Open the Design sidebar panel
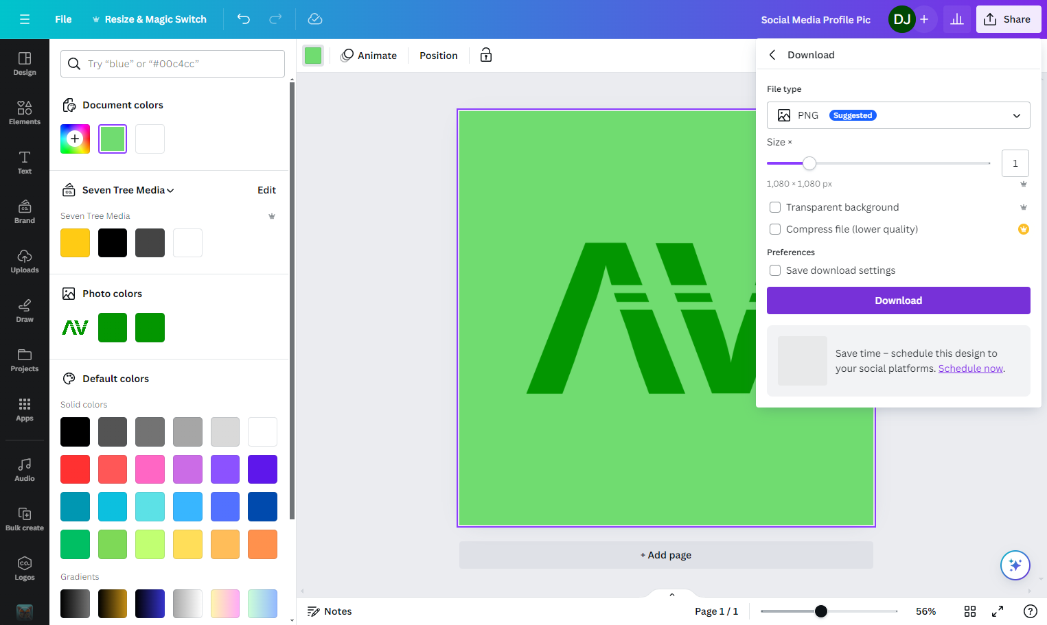The image size is (1047, 625). tap(25, 64)
